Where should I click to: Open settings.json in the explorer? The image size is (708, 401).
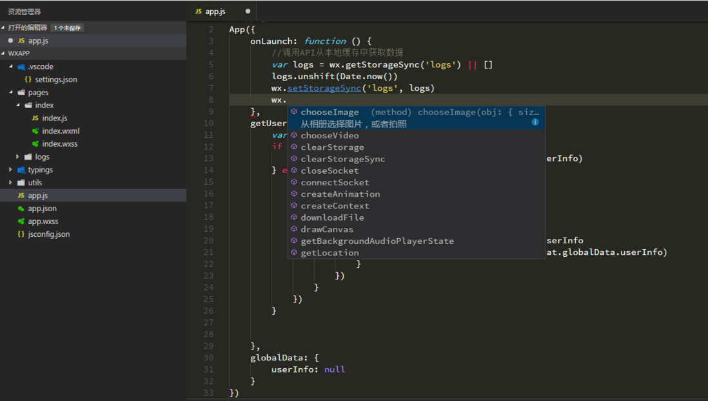coord(56,79)
